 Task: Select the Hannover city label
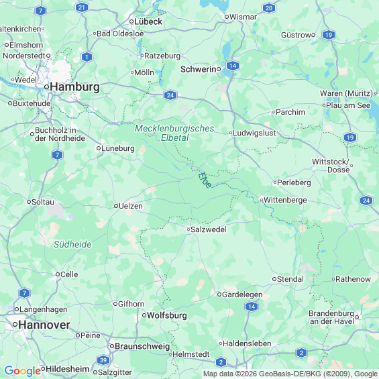click(x=44, y=325)
